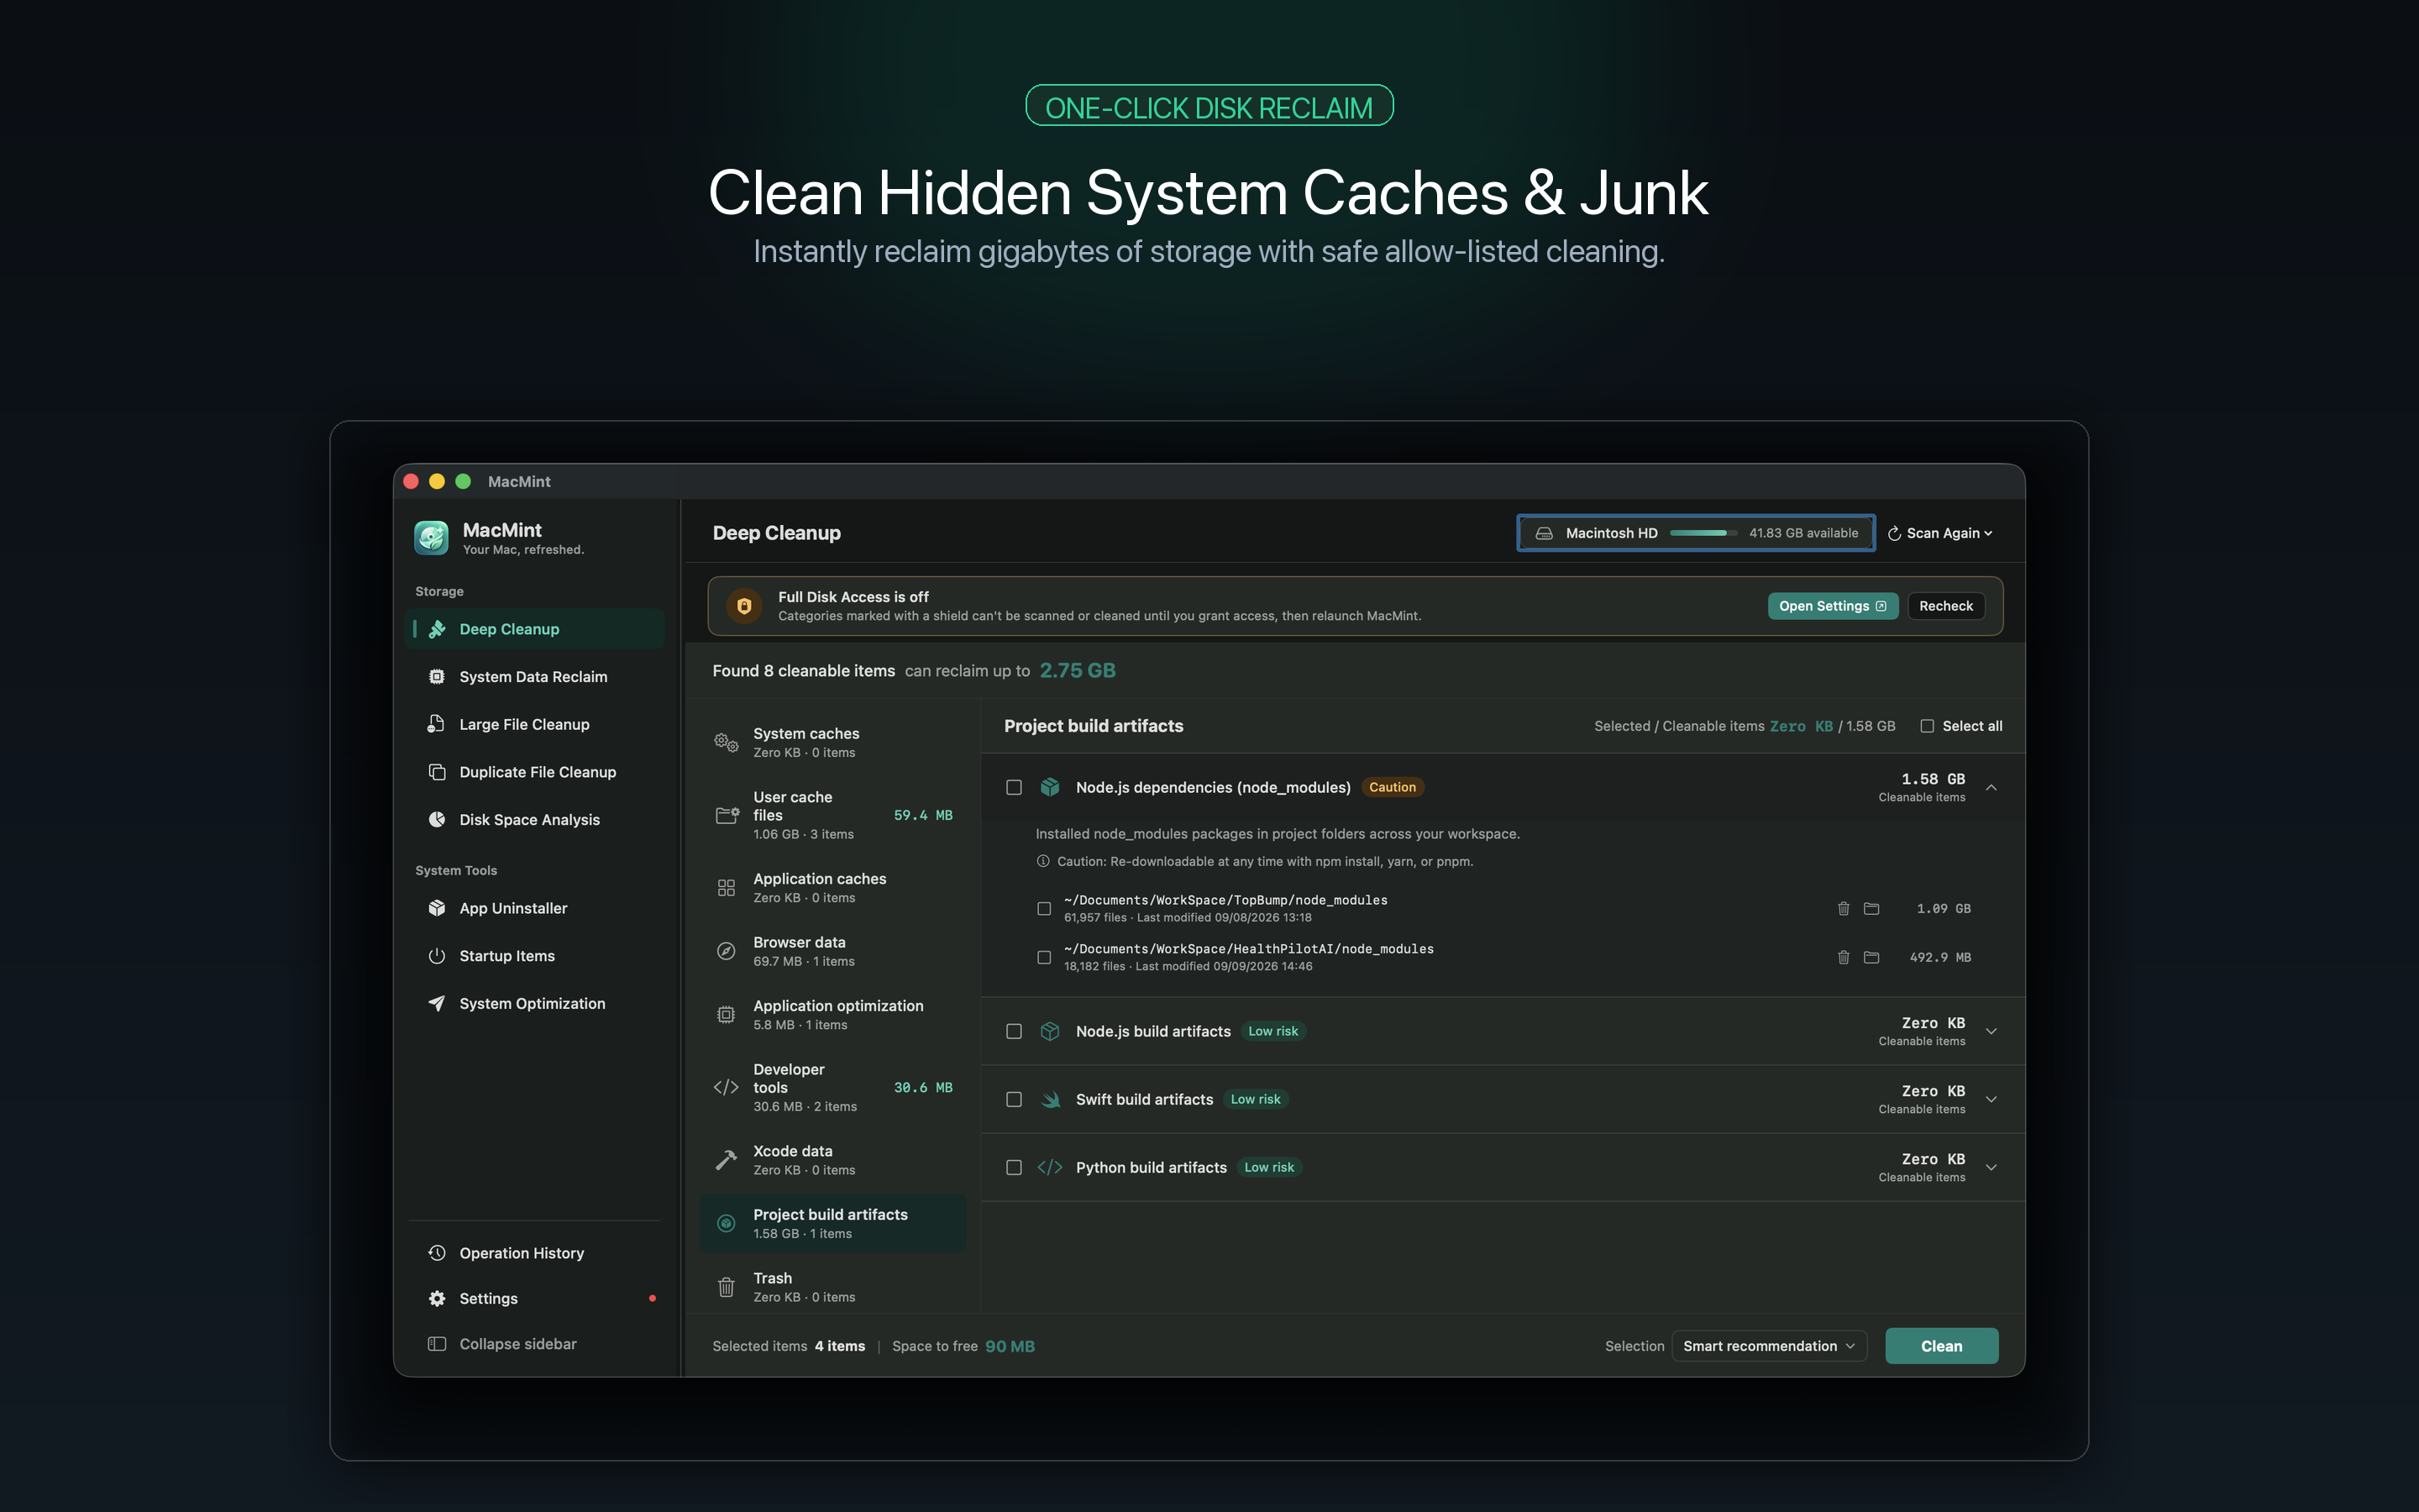Screen dimensions: 2419x1512
Task: Expand the Swift build artifacts chevron
Action: point(1991,1099)
